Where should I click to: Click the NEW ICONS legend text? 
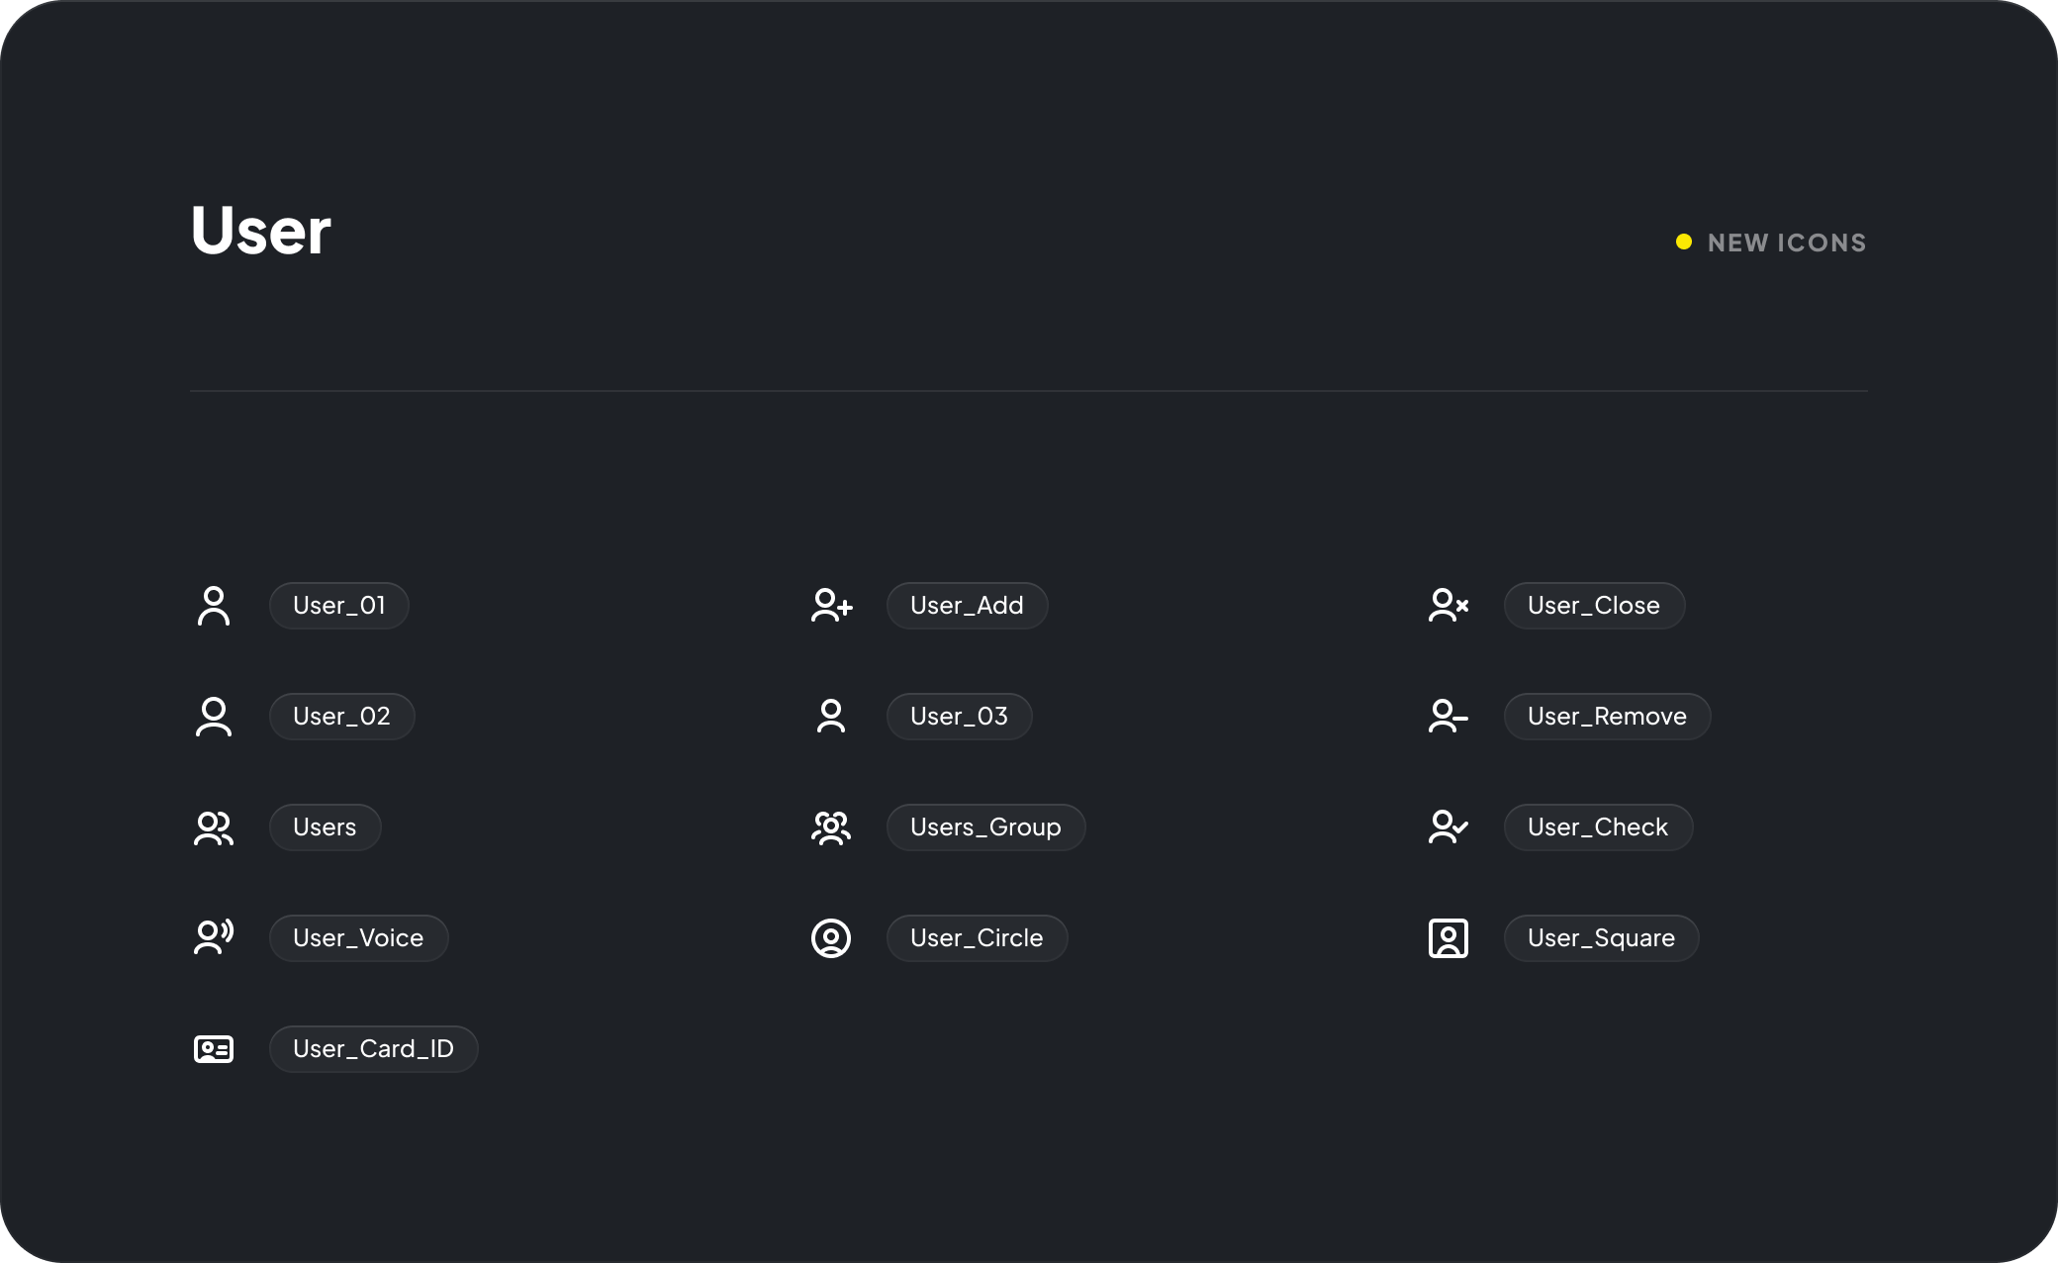(x=1787, y=243)
